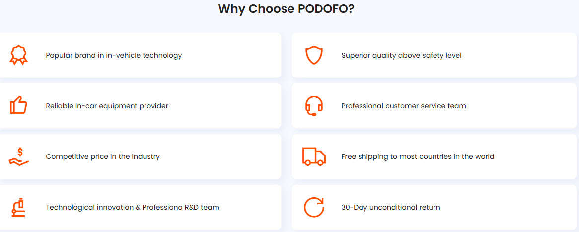Viewport: 579px width, 232px height.
Task: Click the orange shield icon
Action: tap(314, 55)
